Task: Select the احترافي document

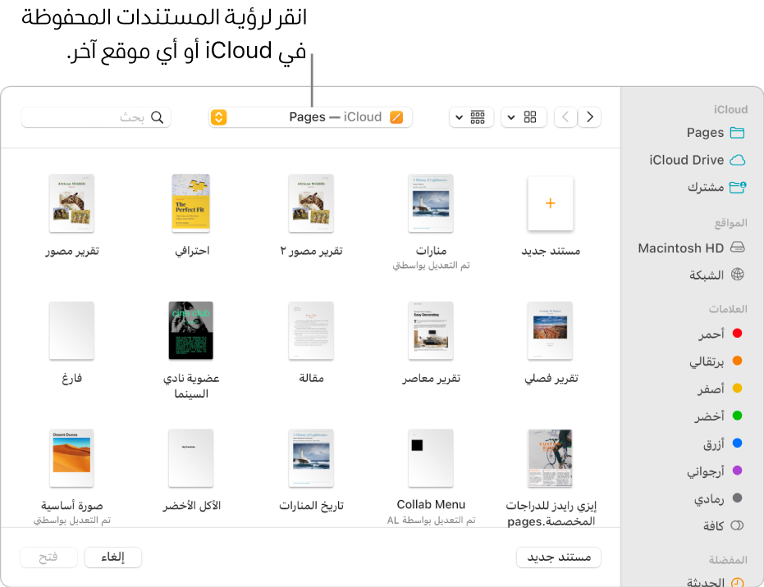Action: click(x=191, y=203)
